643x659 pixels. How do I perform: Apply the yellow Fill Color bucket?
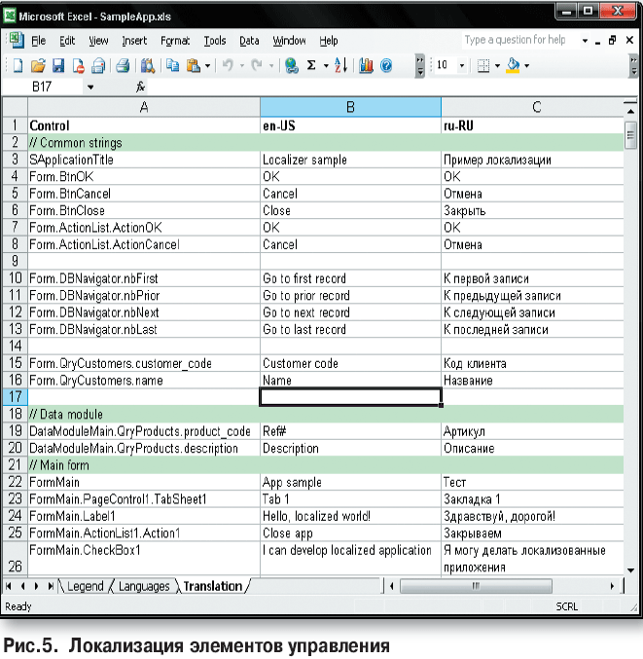coord(513,66)
